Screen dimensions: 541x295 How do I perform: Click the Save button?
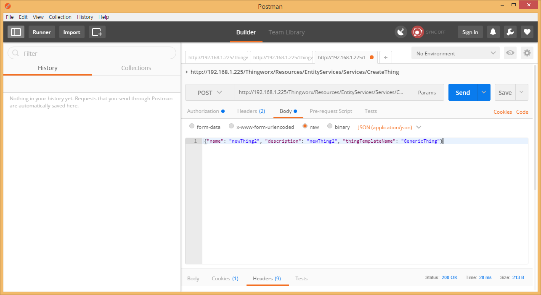(505, 92)
